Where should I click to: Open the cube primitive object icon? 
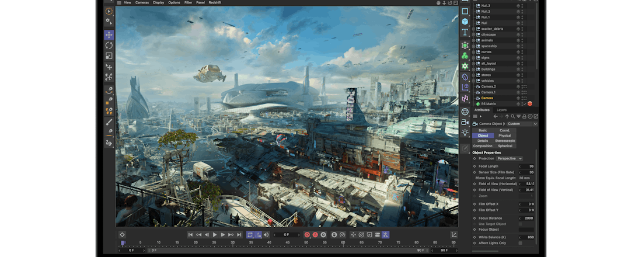[465, 21]
